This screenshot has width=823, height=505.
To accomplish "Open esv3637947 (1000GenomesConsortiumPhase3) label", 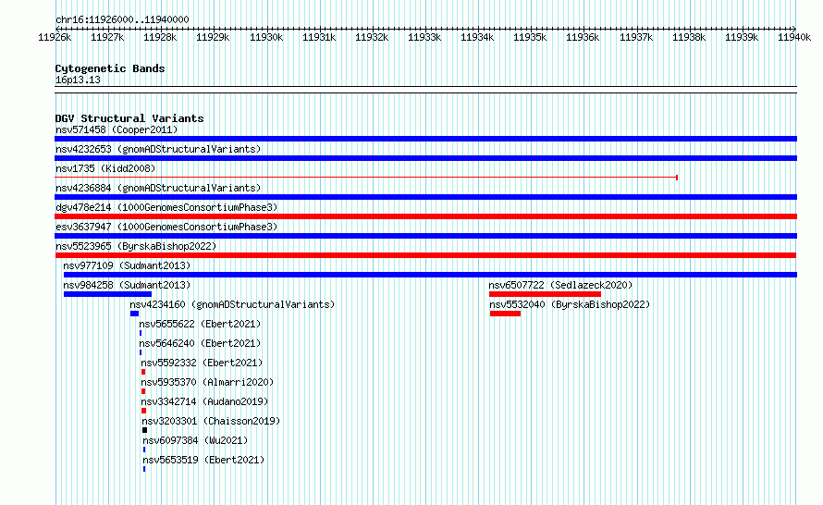I will (x=166, y=227).
